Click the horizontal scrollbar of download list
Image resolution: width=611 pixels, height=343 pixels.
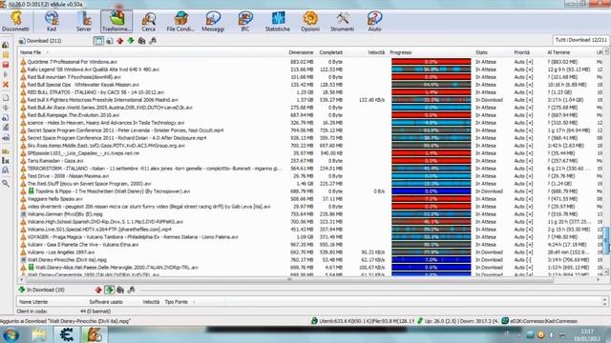pos(289,279)
